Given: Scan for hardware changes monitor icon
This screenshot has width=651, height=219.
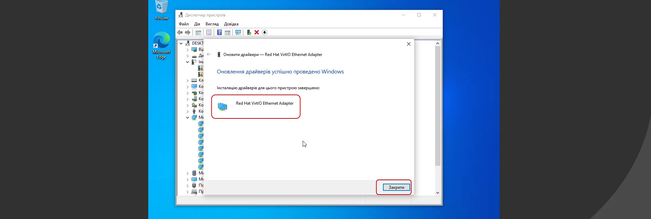Looking at the screenshot, I should click(x=238, y=32).
